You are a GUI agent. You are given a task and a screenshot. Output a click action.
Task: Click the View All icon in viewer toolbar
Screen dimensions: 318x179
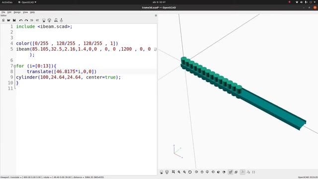point(173,172)
